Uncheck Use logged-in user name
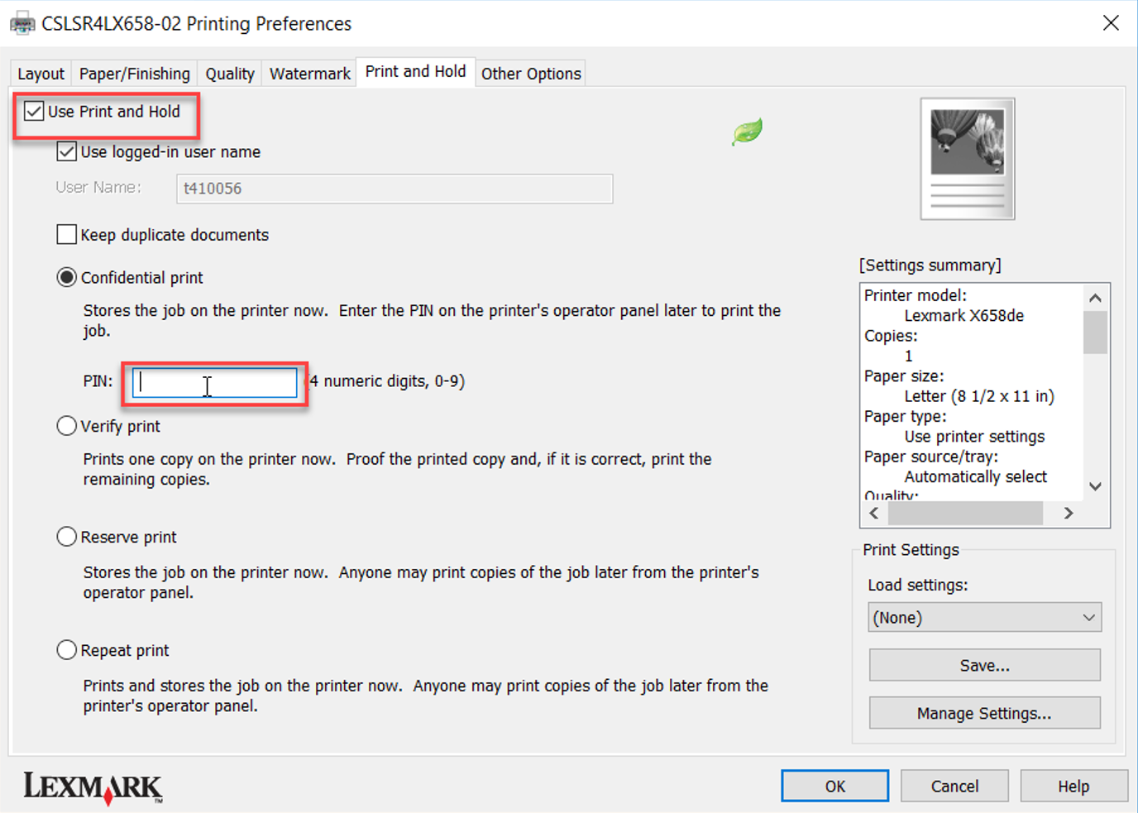 [67, 151]
